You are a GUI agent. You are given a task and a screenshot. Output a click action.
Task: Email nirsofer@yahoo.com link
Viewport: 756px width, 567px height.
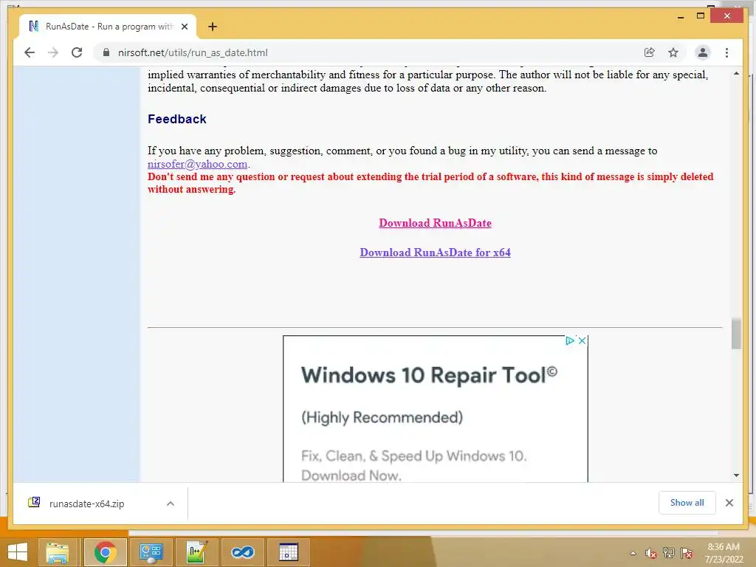pos(197,164)
